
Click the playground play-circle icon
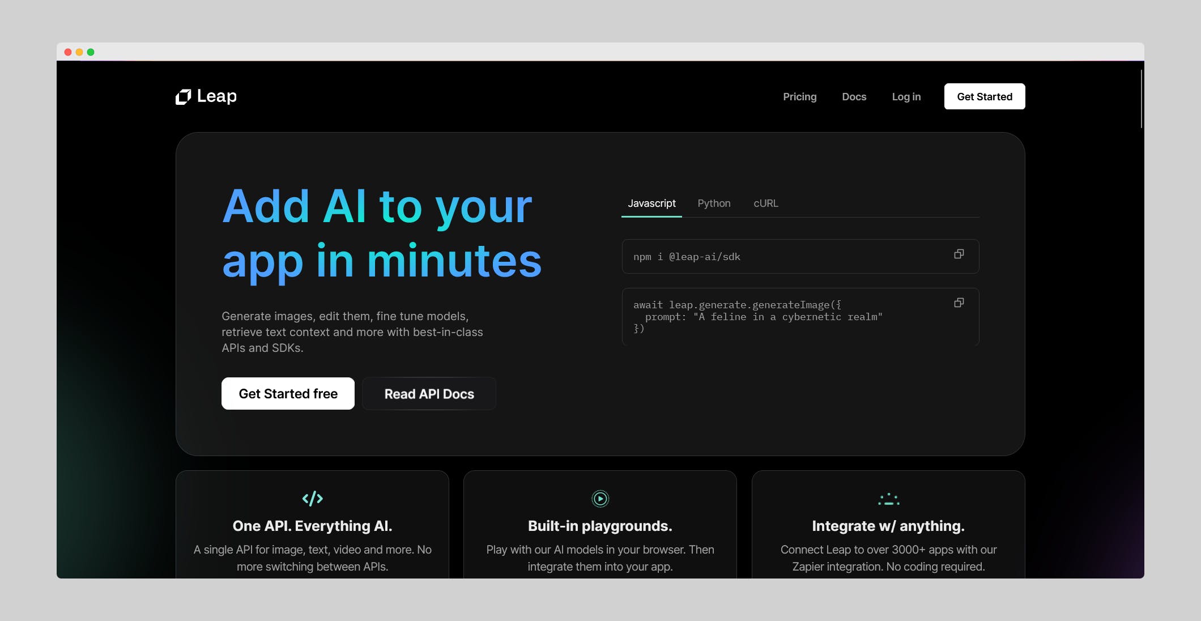click(x=600, y=499)
